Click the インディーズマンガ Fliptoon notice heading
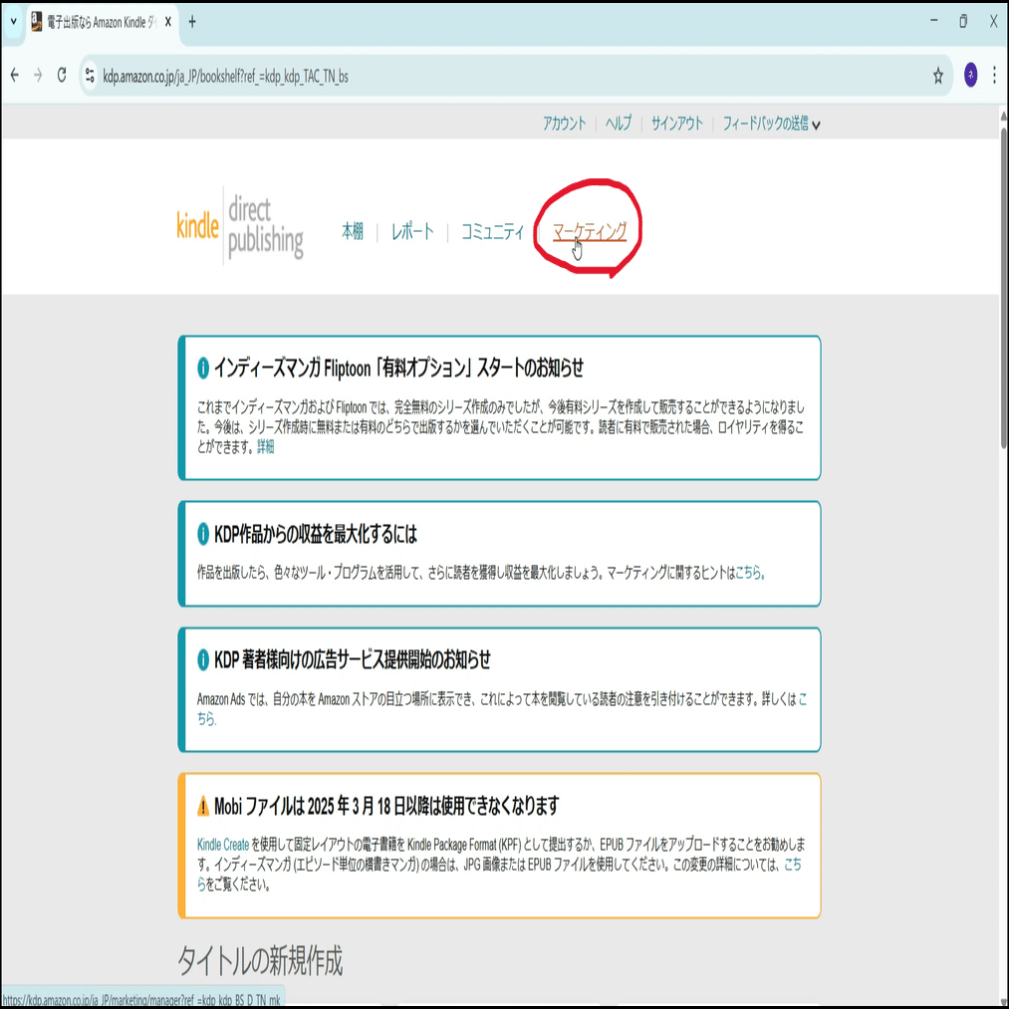Image resolution: width=1009 pixels, height=1009 pixels. [x=399, y=369]
